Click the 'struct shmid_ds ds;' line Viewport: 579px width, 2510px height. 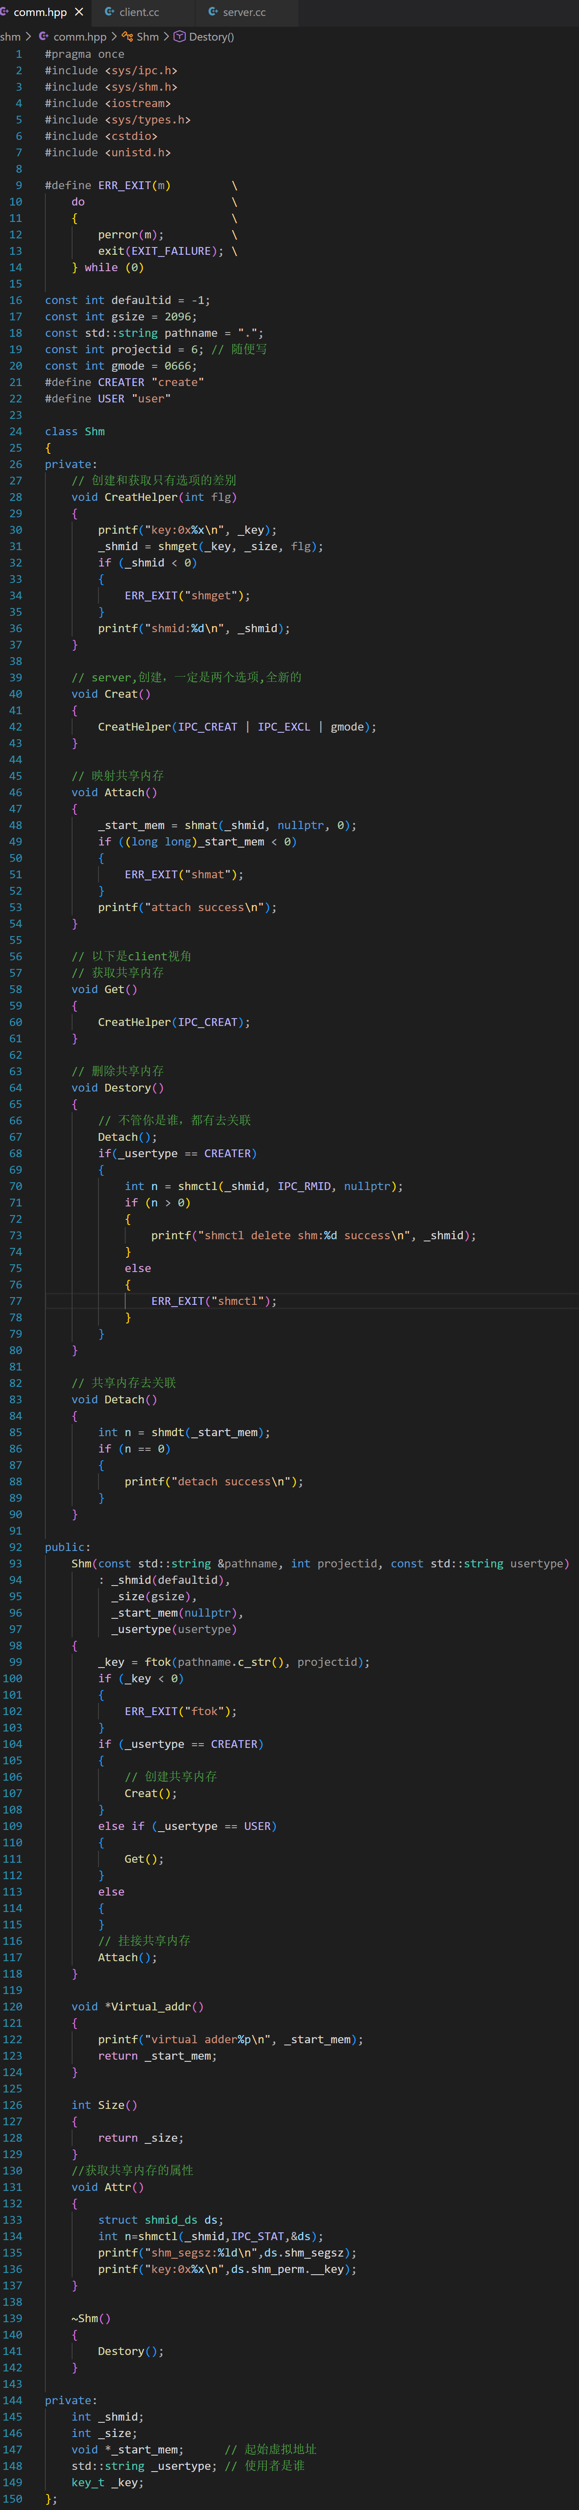point(161,2220)
